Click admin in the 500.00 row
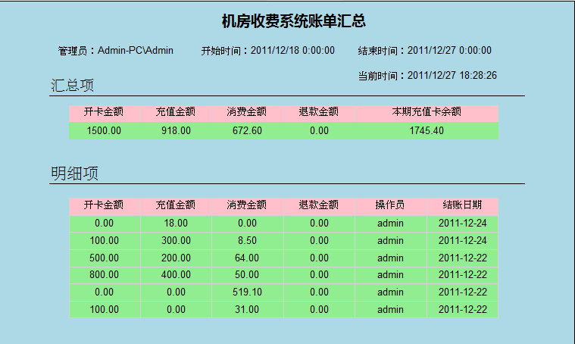575x344 pixels. pyautogui.click(x=391, y=258)
